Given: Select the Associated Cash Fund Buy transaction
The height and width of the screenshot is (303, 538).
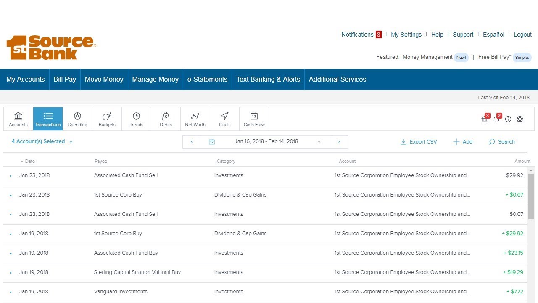Looking at the screenshot, I should pyautogui.click(x=266, y=253).
